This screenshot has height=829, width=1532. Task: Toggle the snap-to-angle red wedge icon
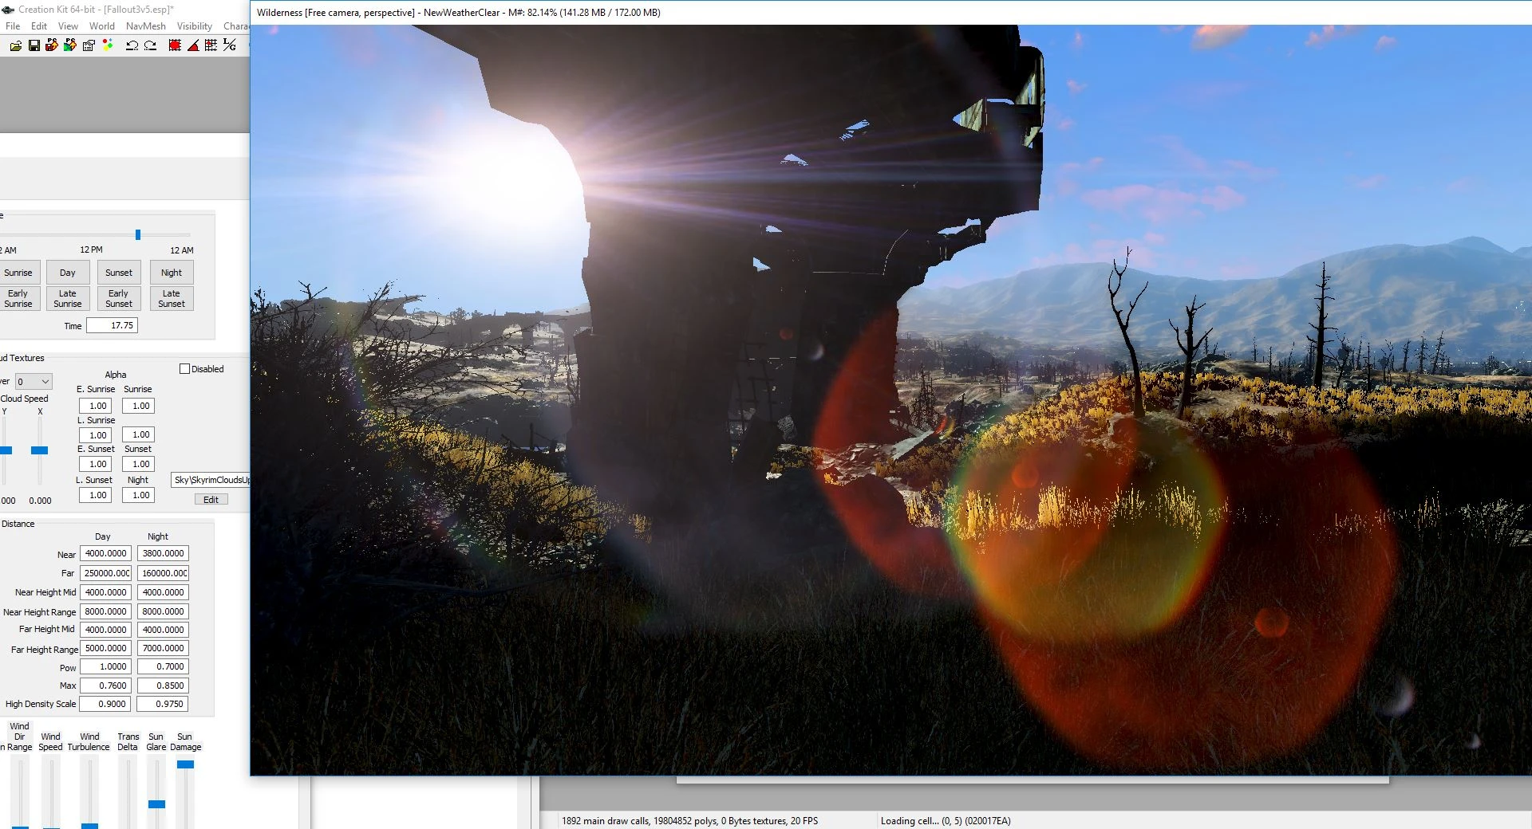coord(193,45)
